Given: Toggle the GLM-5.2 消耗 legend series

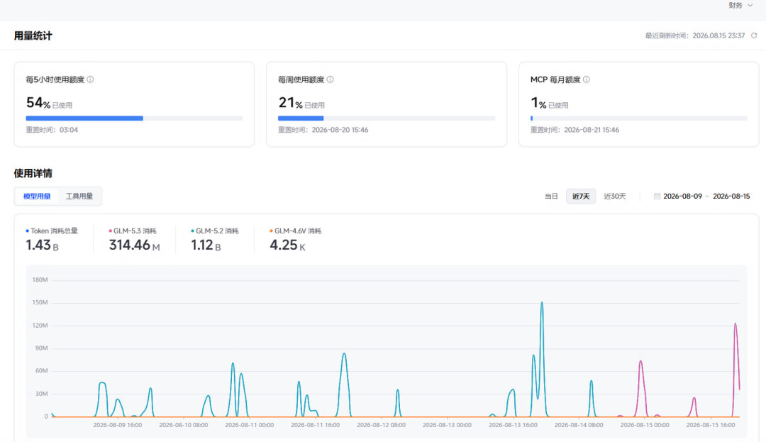Looking at the screenshot, I should [215, 231].
